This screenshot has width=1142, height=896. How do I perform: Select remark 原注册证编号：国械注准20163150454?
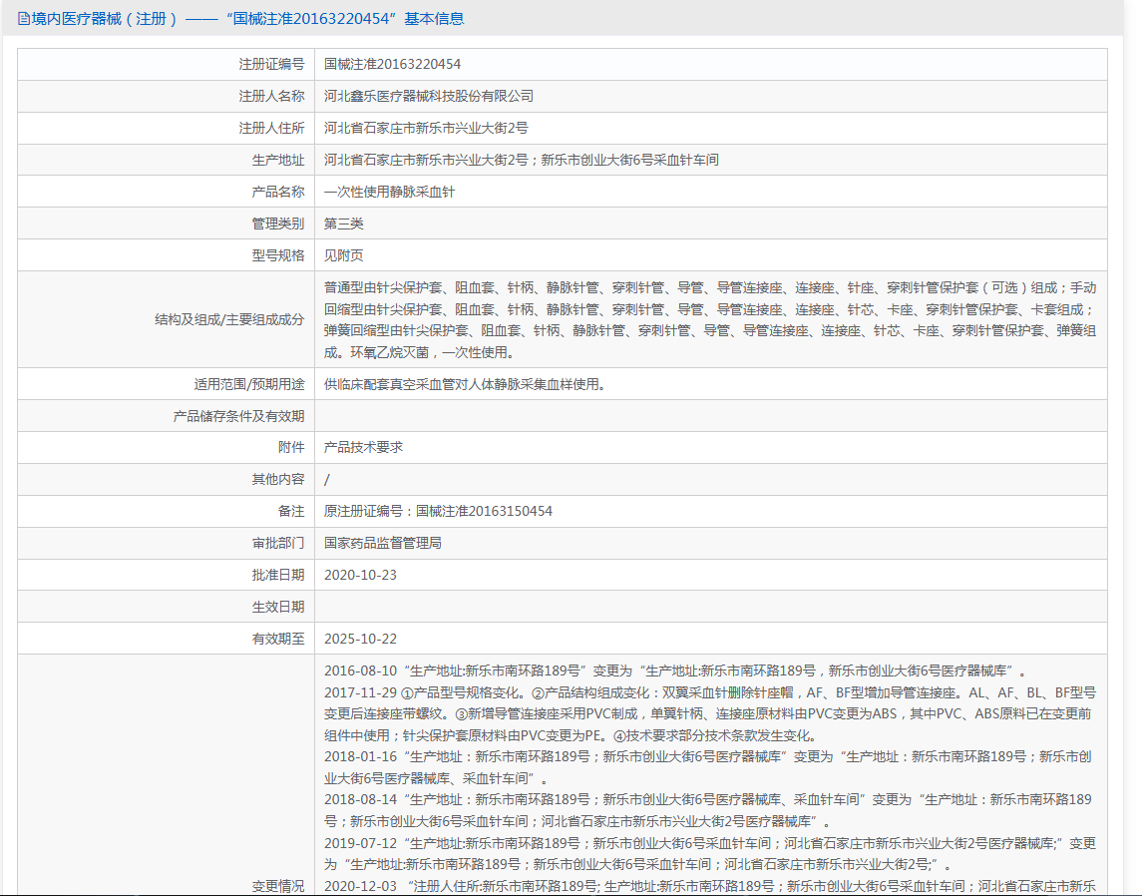439,512
